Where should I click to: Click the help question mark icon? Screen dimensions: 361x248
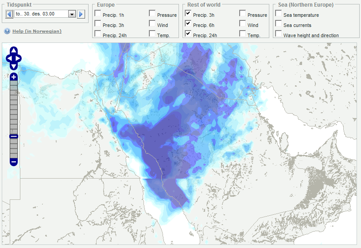[7, 31]
